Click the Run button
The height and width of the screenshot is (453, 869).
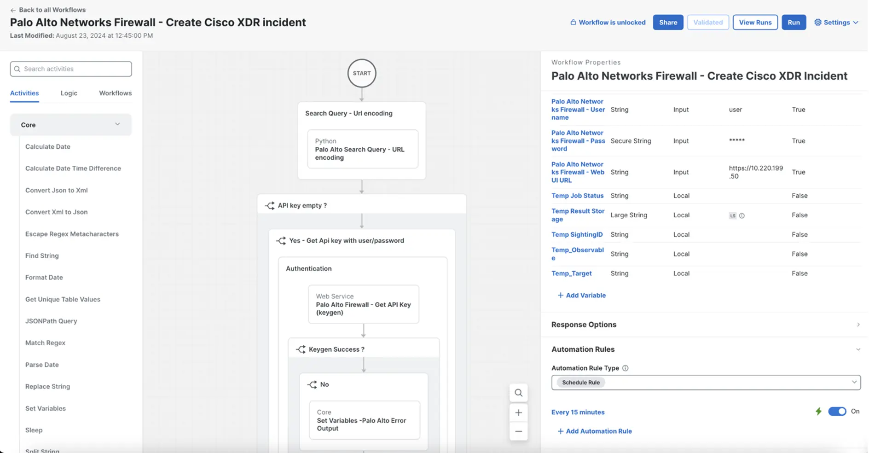794,22
